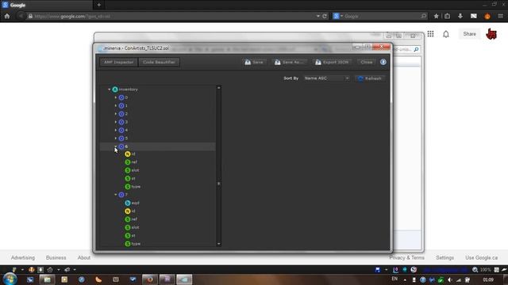This screenshot has width=508, height=285.
Task: Switch to the AMF Inspector tab
Action: [118, 62]
